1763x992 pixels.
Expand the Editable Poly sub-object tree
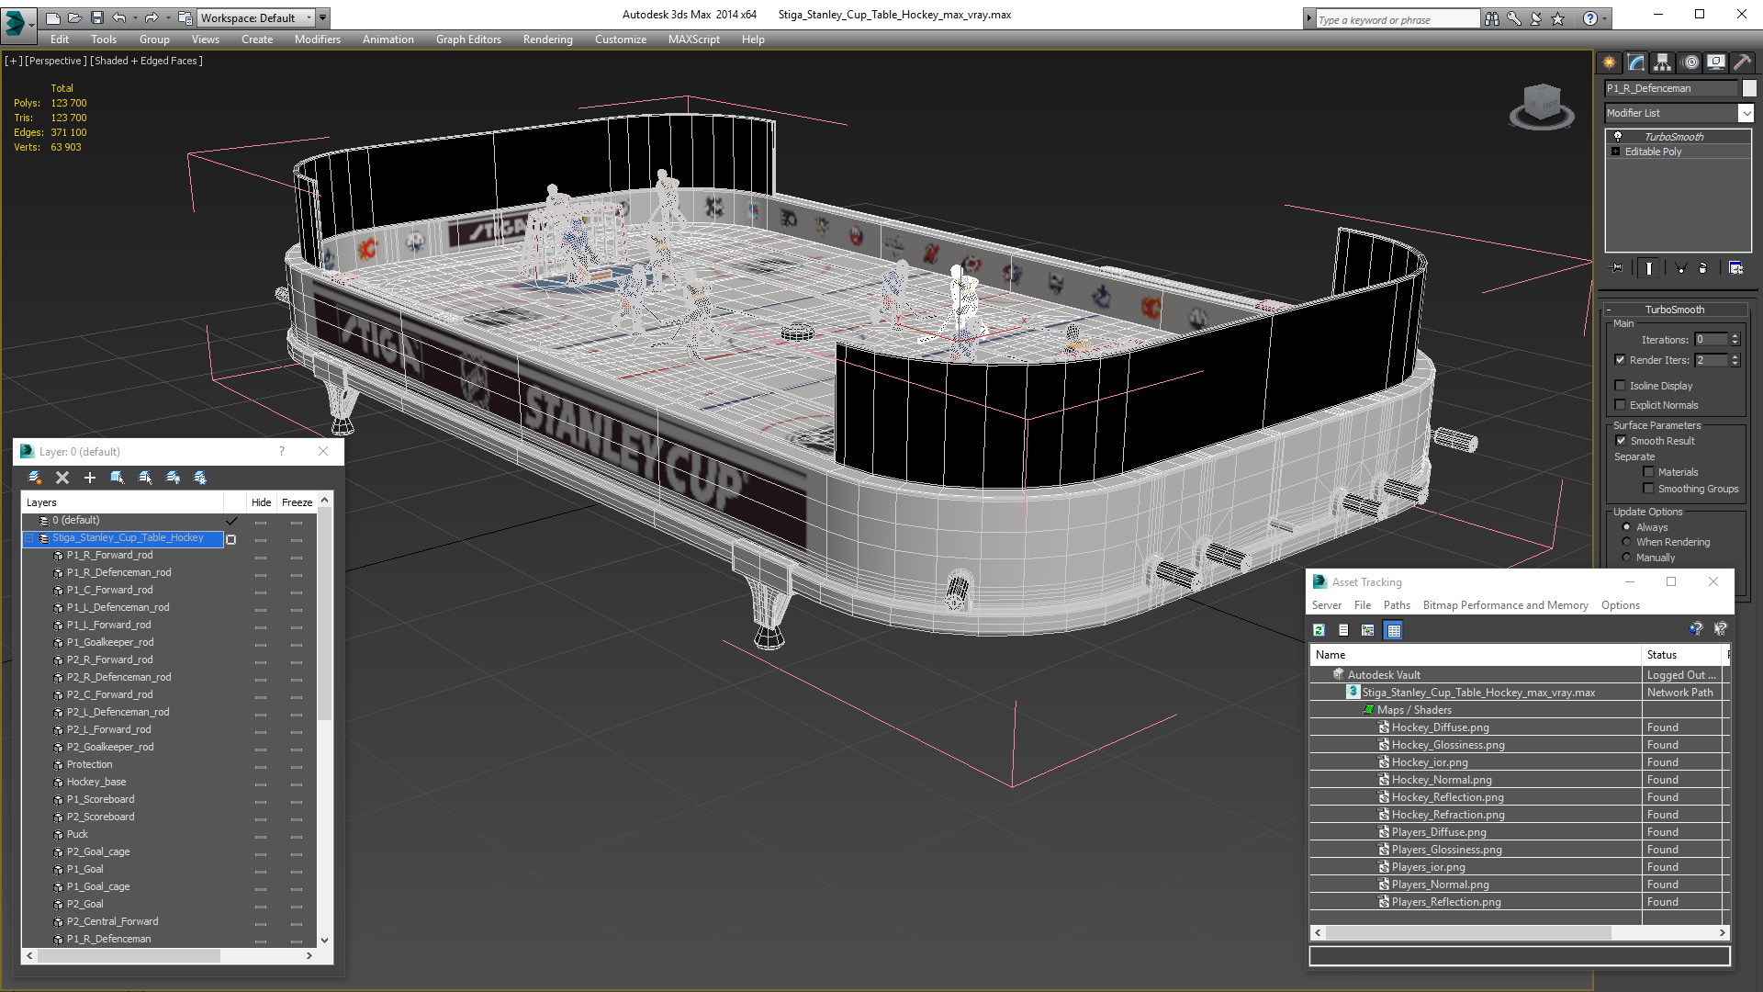[1616, 152]
